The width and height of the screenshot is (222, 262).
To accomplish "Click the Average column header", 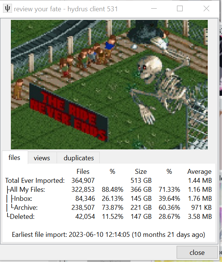I will pos(199,172).
